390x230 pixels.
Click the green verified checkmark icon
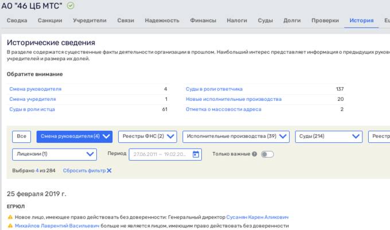71,6
